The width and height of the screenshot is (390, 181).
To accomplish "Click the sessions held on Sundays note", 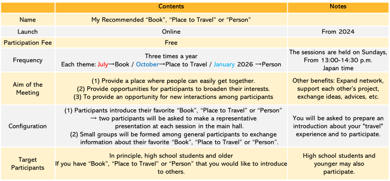I will coord(338,60).
